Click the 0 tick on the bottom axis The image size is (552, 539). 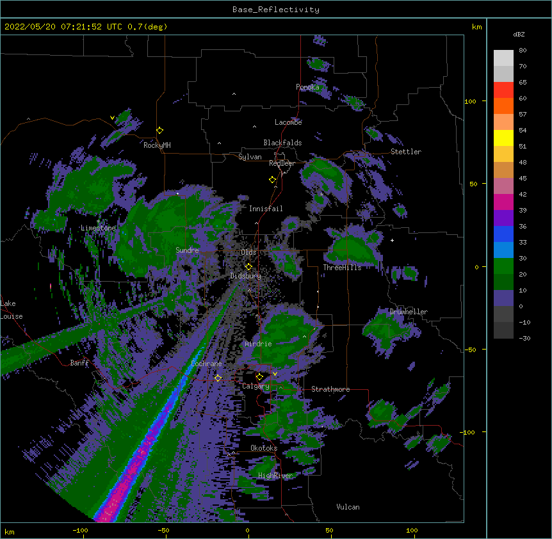pyautogui.click(x=247, y=530)
